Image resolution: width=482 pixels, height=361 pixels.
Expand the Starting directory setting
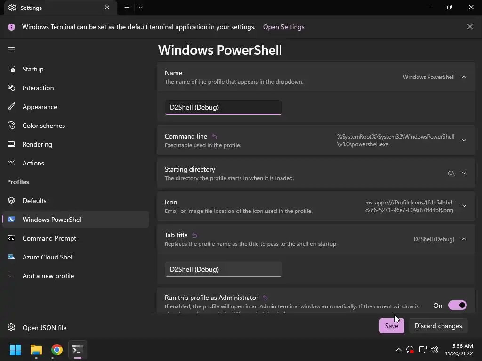coord(464,173)
